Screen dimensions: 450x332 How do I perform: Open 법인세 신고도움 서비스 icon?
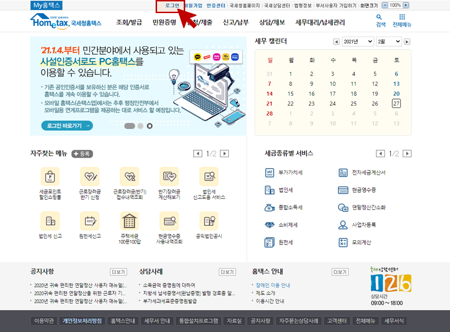click(x=209, y=177)
